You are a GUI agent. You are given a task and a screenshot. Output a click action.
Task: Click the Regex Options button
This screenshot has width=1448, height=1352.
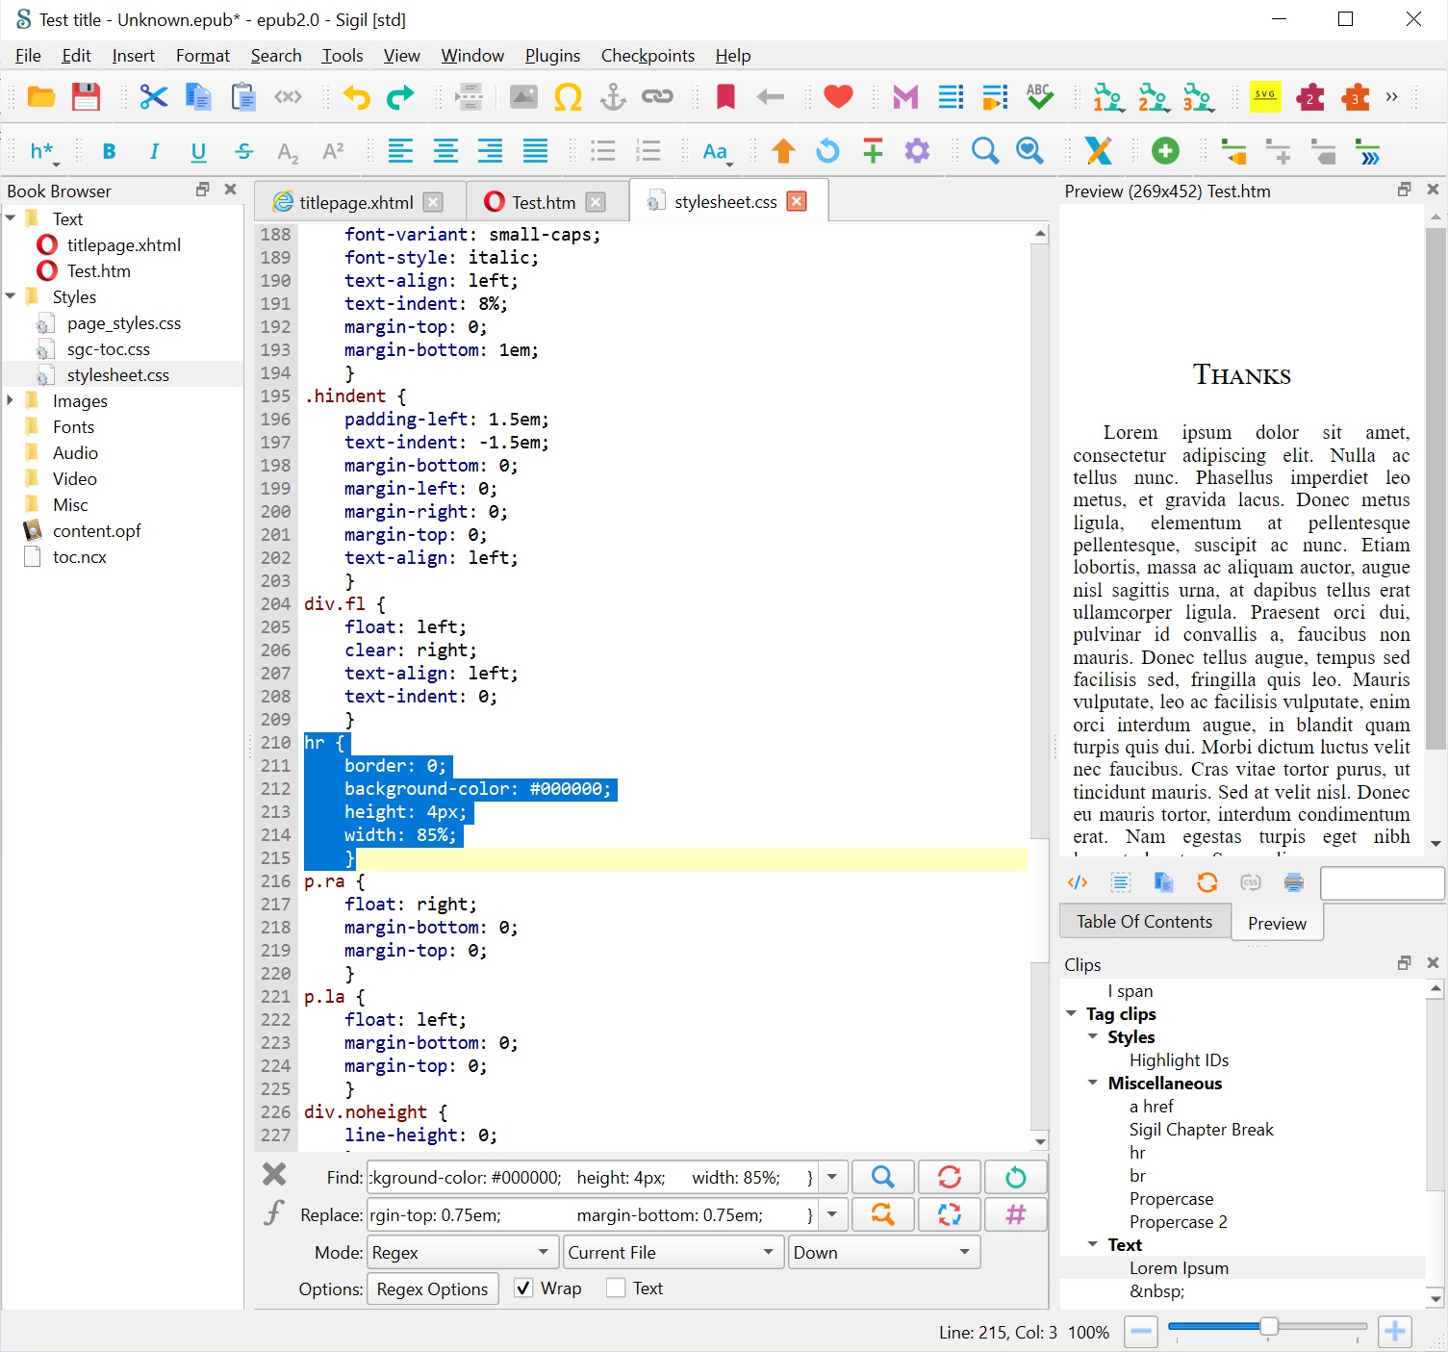coord(432,1289)
